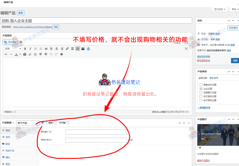This screenshot has height=166, width=239.
Task: Edit the permalink slug
Action: point(56,27)
